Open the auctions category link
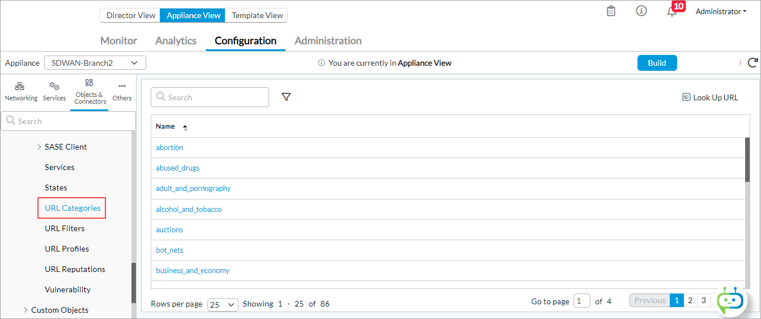This screenshot has width=761, height=319. point(169,229)
